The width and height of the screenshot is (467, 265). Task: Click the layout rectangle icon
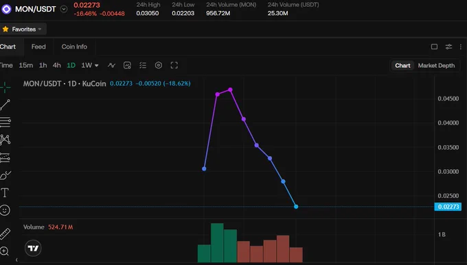pyautogui.click(x=434, y=47)
